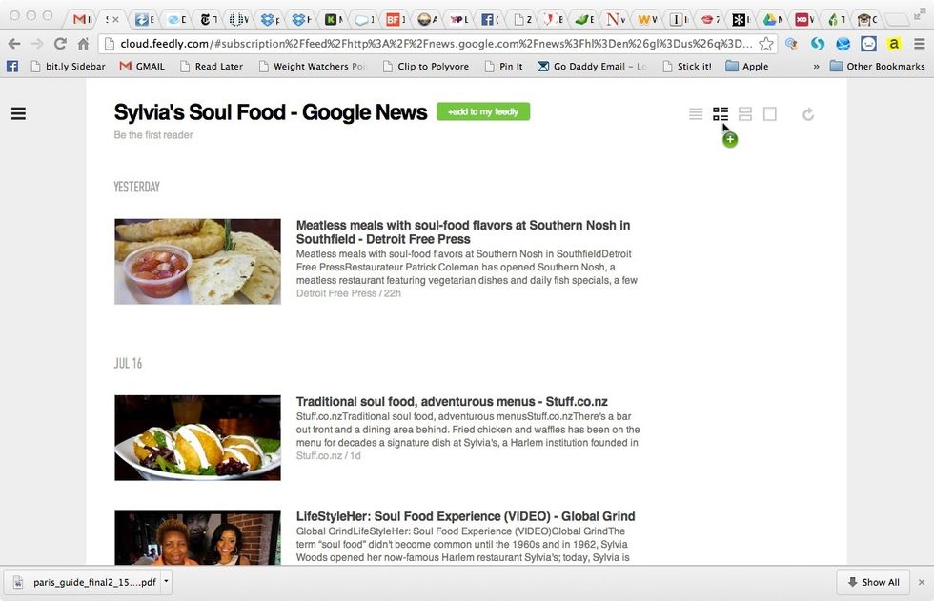Toggle the Stick it! bookmarklet
Screen dimensions: 934x601
click(687, 66)
